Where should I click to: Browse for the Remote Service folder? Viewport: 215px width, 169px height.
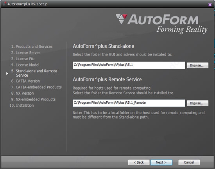197,103
